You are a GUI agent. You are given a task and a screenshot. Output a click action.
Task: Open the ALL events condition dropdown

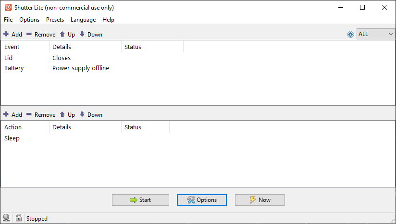pos(375,34)
